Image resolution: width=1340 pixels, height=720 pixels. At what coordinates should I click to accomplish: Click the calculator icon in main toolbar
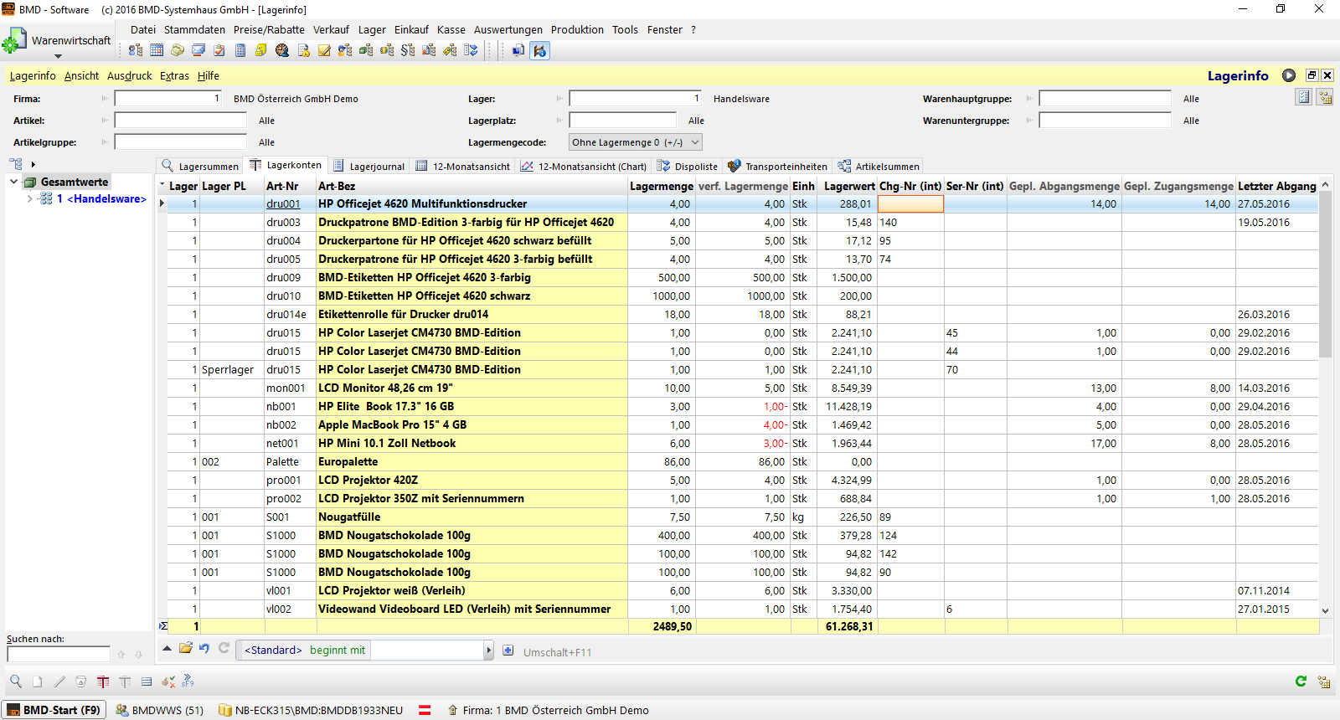pyautogui.click(x=240, y=50)
